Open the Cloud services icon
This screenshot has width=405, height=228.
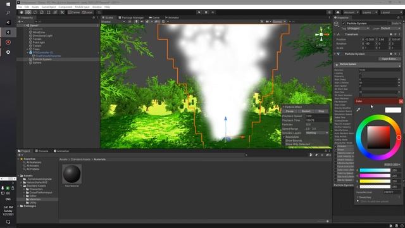(338, 12)
